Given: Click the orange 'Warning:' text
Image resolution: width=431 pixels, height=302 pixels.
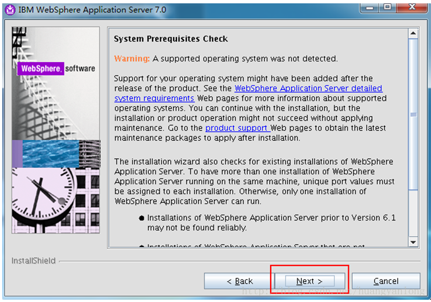Looking at the screenshot, I should (132, 59).
